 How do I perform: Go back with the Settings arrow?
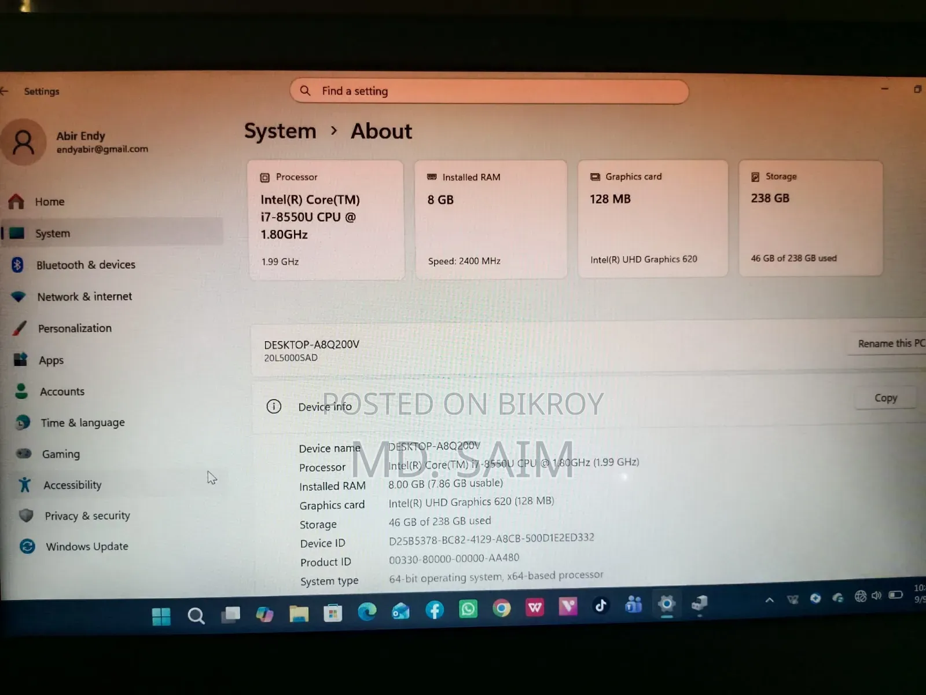point(5,91)
